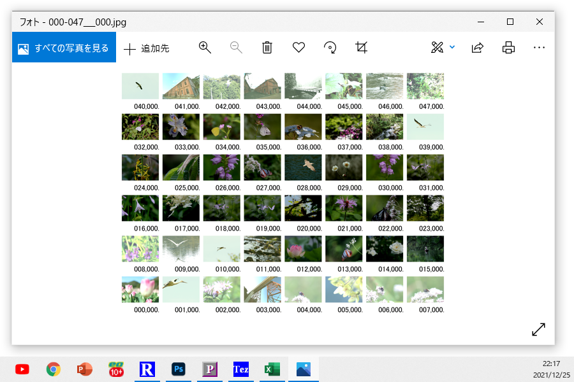574x382 pixels.
Task: Open Excel from the taskbar
Action: click(x=272, y=369)
